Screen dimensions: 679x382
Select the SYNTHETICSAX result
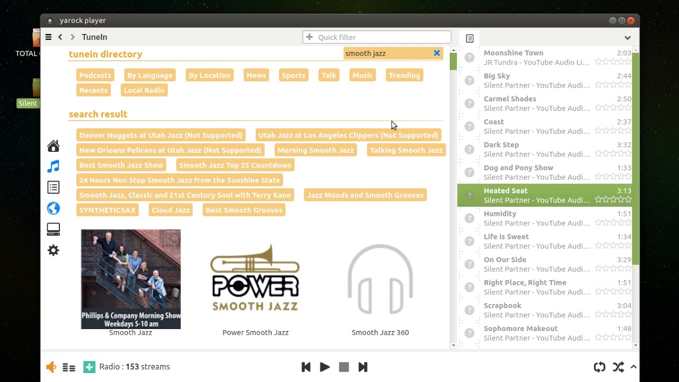pos(108,210)
